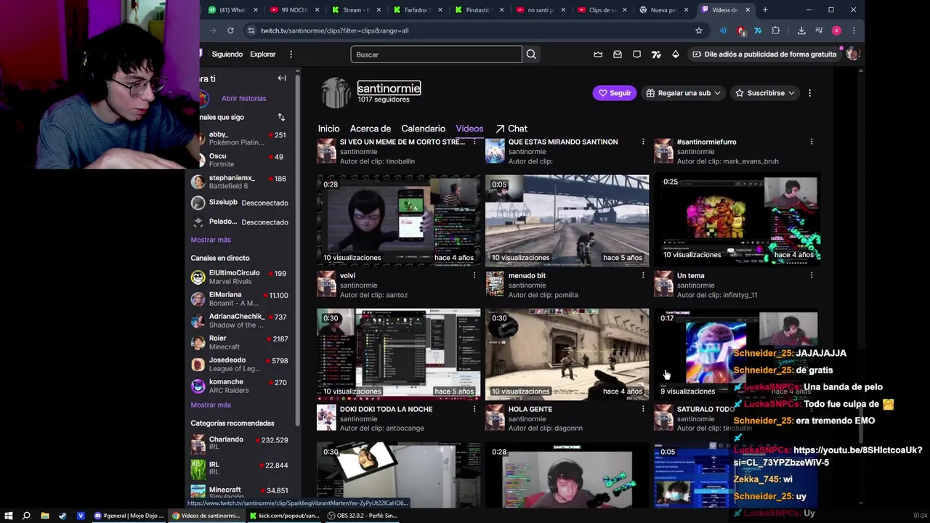The image size is (930, 523).
Task: Sort followed channels with the arrows icon
Action: [281, 117]
